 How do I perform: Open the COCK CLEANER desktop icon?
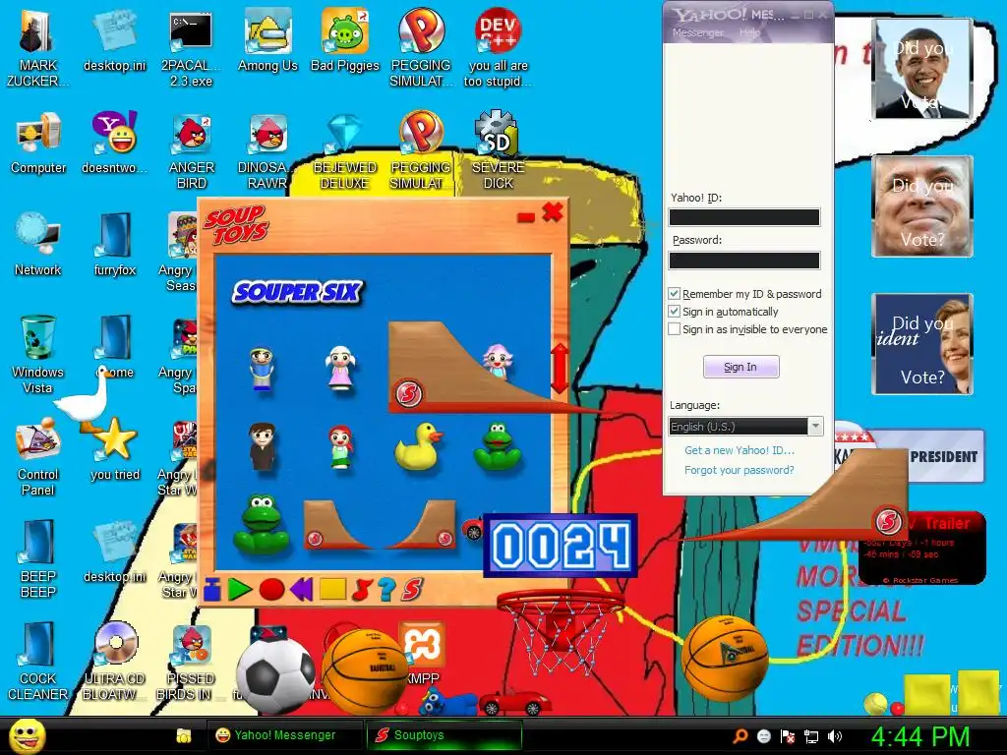tap(37, 660)
